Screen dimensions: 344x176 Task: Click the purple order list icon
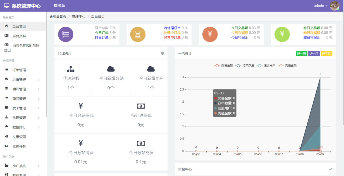click(x=66, y=35)
